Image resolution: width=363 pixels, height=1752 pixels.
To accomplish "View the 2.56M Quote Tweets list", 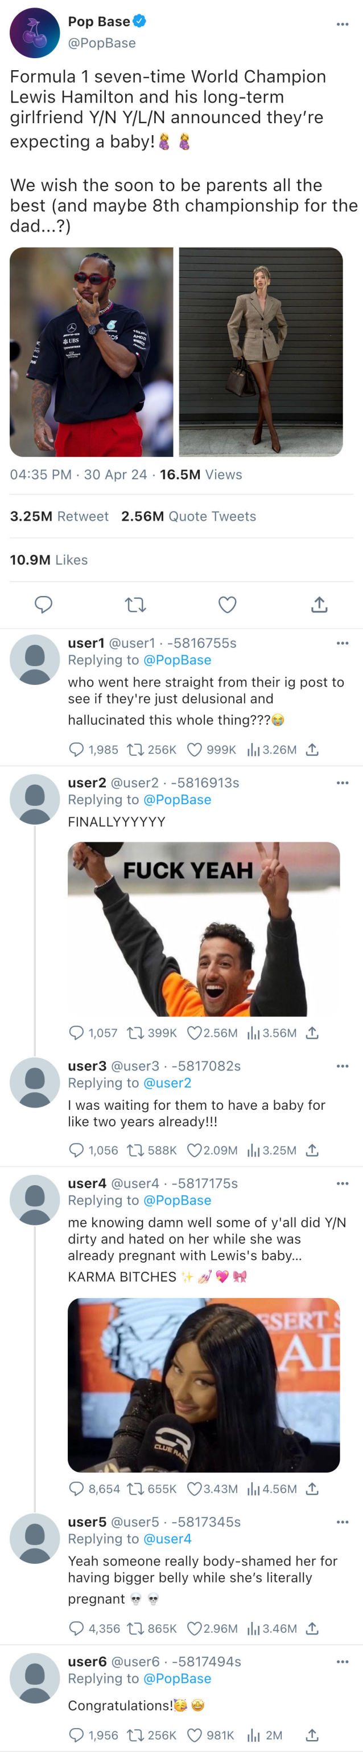I will point(189,516).
